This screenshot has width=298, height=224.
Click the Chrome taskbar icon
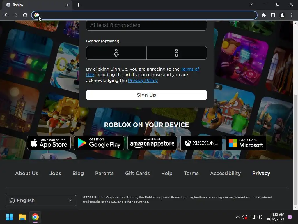click(35, 217)
